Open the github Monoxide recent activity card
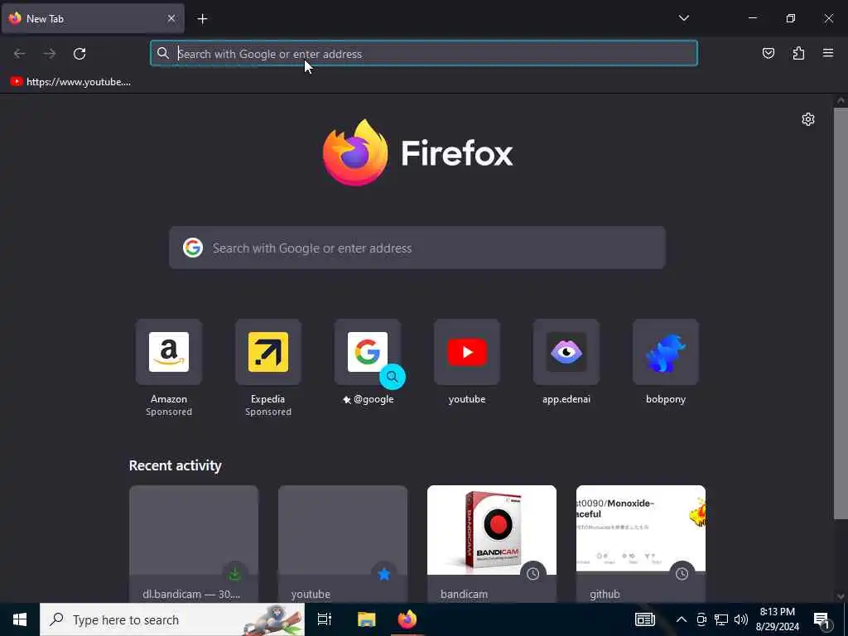 pyautogui.click(x=641, y=543)
